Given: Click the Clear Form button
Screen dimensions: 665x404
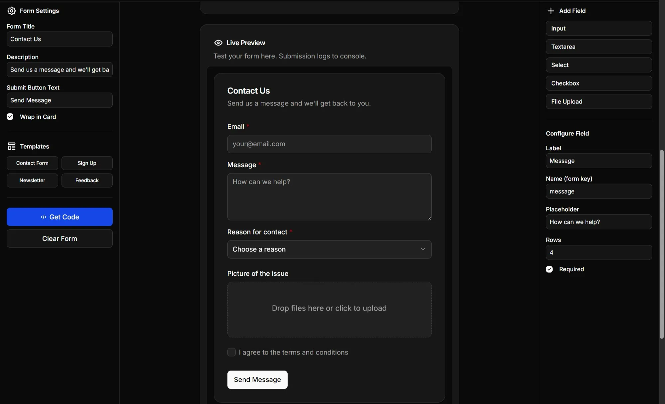Looking at the screenshot, I should pyautogui.click(x=59, y=238).
